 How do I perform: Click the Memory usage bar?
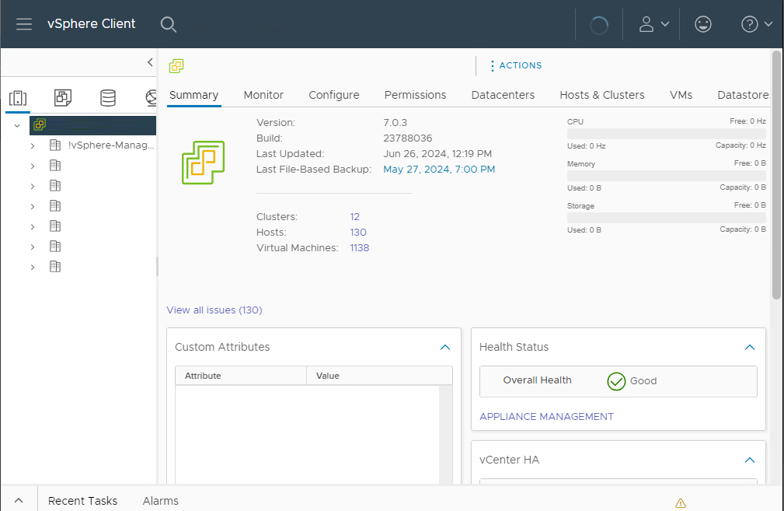tap(666, 176)
